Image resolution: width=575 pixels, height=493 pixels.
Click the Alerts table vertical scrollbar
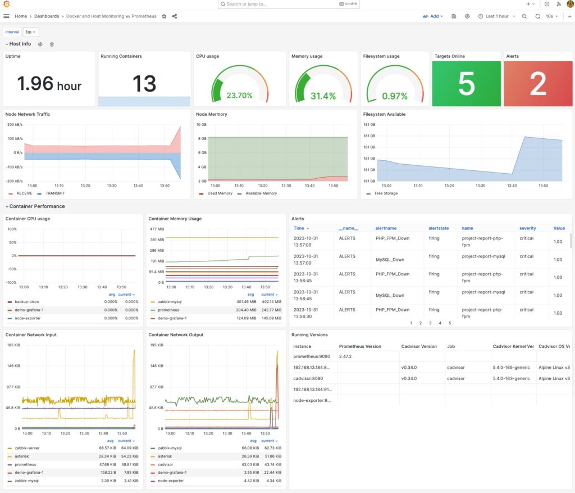pos(571,241)
